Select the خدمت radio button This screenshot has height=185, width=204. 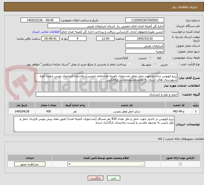point(150,58)
